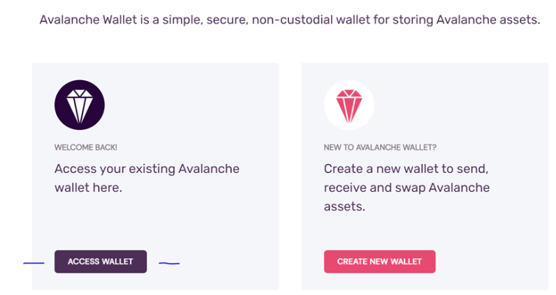Click blue line left of ACCESS WALLET
This screenshot has width=556, height=295.
(34, 263)
